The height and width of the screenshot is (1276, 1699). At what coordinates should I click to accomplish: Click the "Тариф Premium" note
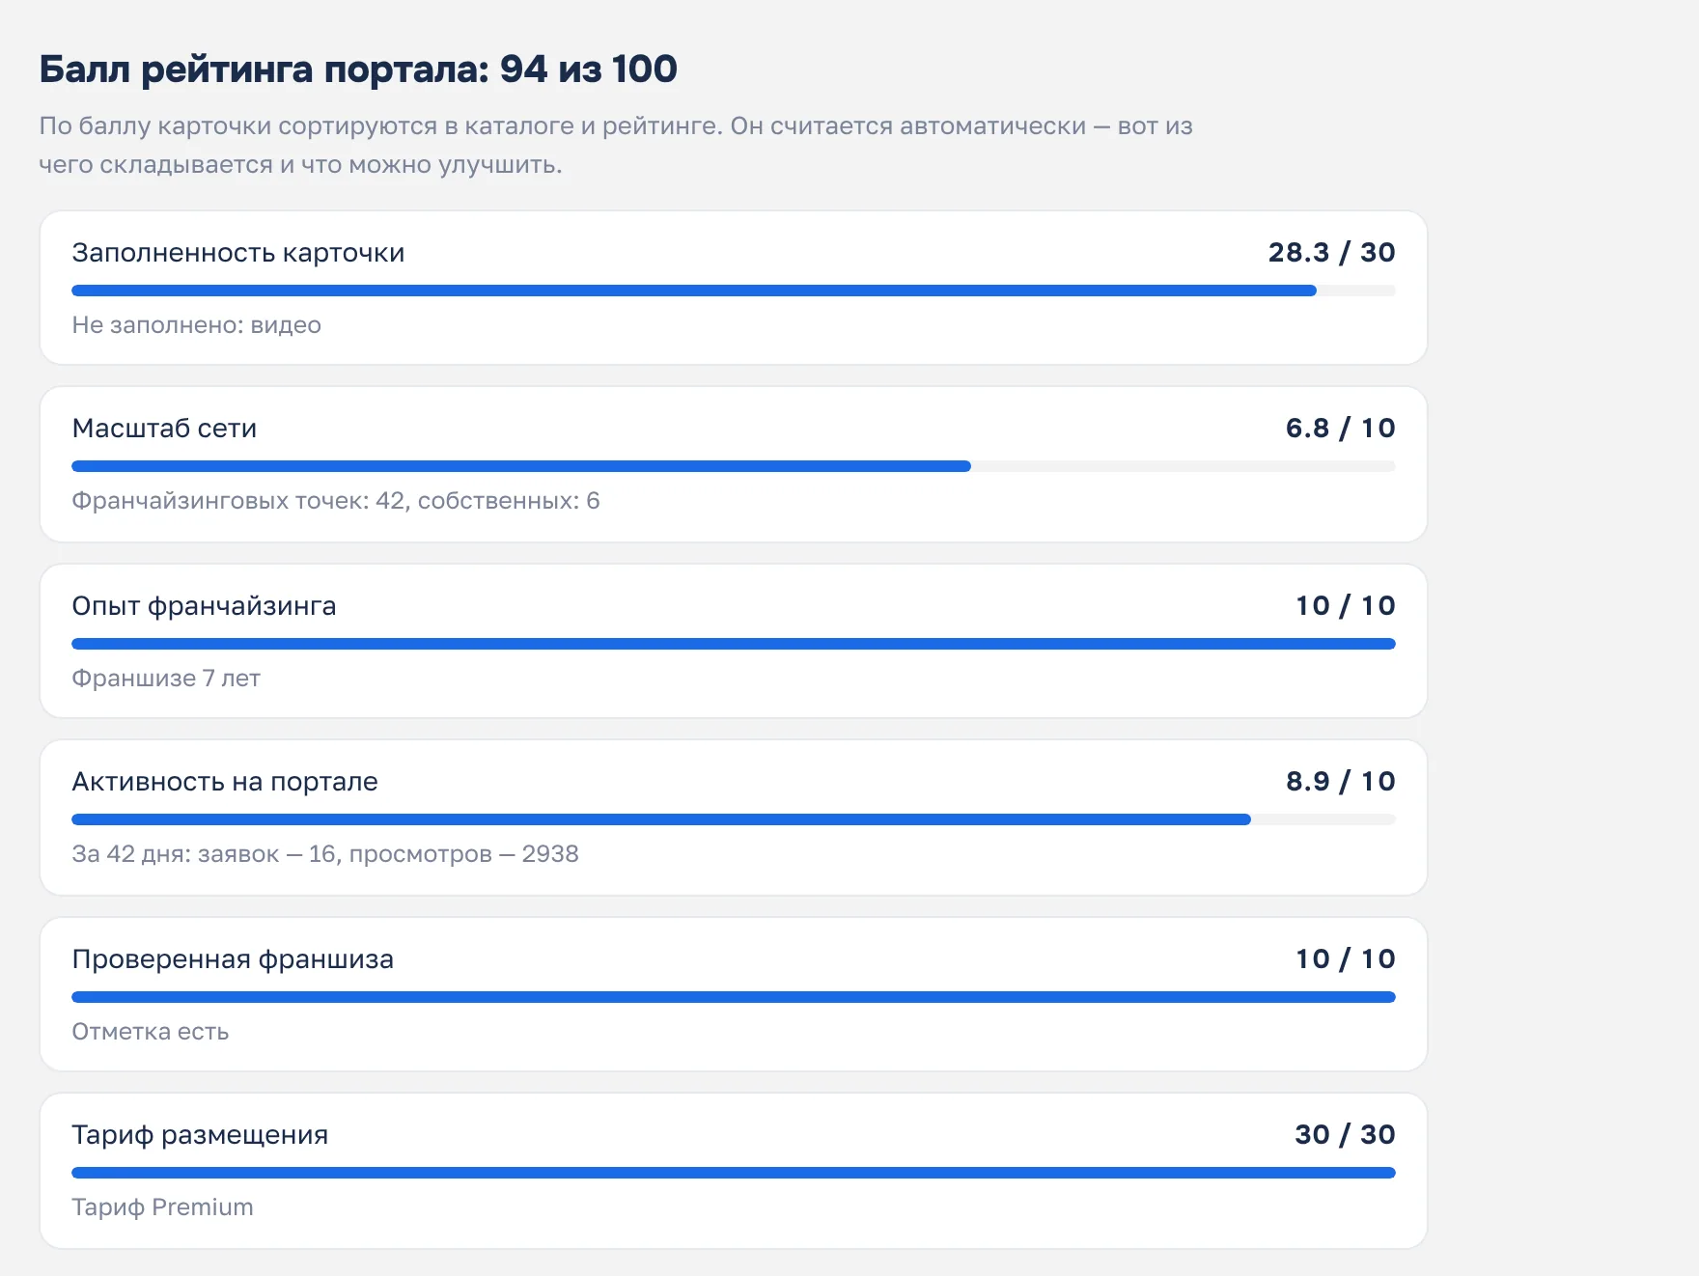(x=162, y=1207)
